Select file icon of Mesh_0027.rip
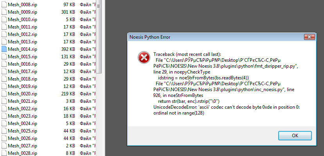The width and height of the screenshot is (324, 156). (4, 146)
